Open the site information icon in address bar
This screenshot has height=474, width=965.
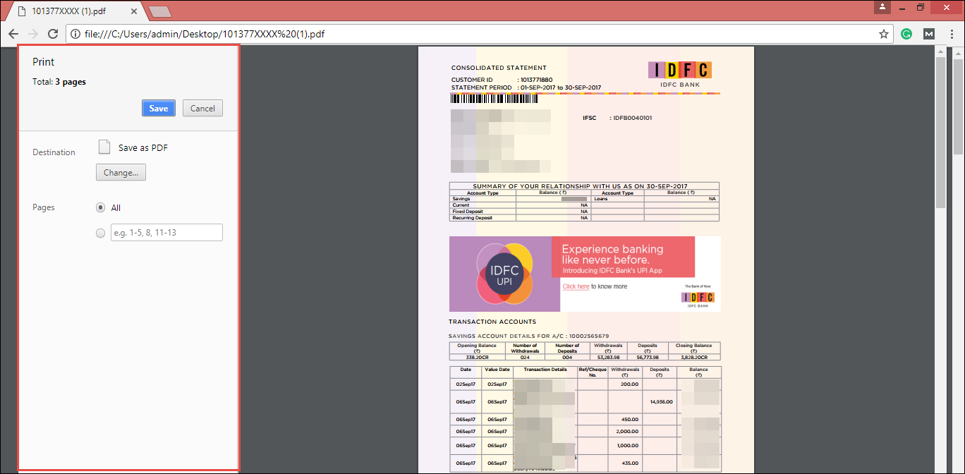[75, 34]
